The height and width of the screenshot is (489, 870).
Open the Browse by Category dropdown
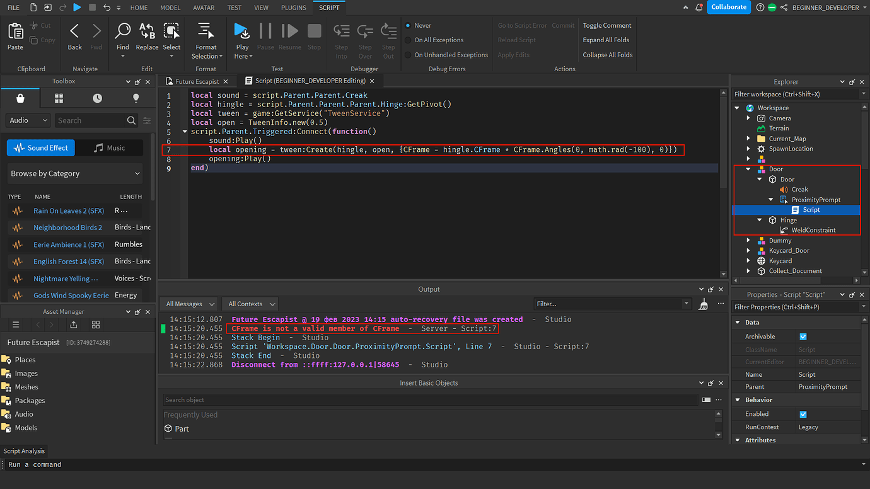pyautogui.click(x=74, y=173)
